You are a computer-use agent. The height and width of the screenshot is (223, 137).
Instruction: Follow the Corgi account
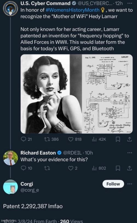tap(113, 184)
